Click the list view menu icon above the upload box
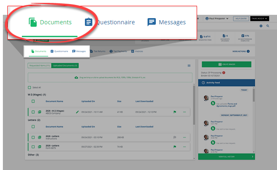The width and height of the screenshot is (277, 170). pos(189,65)
